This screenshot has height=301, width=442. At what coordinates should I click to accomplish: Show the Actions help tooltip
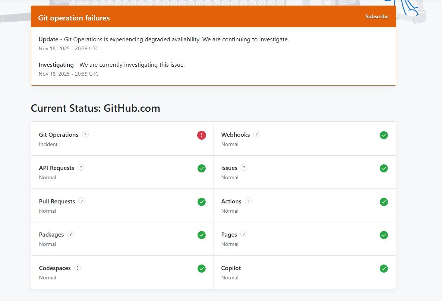(x=248, y=201)
